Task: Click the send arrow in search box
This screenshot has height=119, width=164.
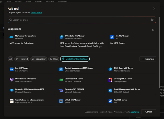Action: coord(152,20)
